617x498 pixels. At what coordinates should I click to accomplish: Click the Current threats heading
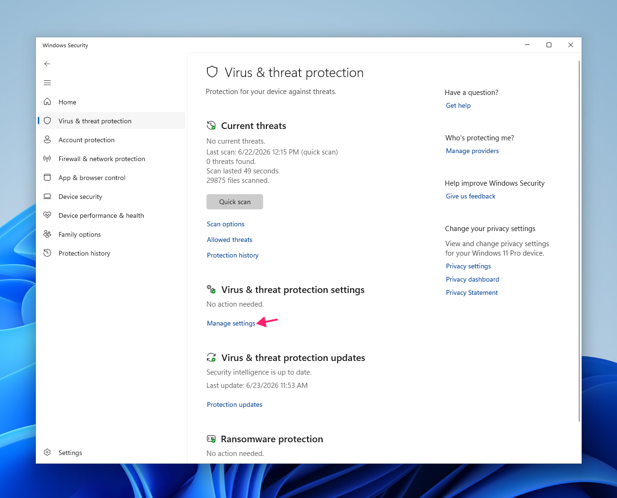(x=254, y=126)
